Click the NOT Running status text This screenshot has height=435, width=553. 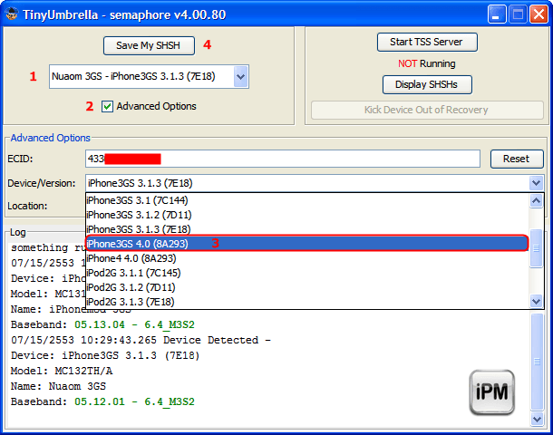click(x=427, y=63)
